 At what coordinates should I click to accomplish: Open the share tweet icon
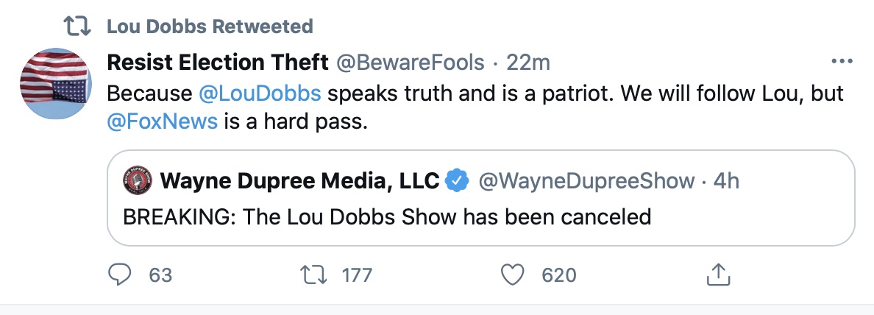717,275
